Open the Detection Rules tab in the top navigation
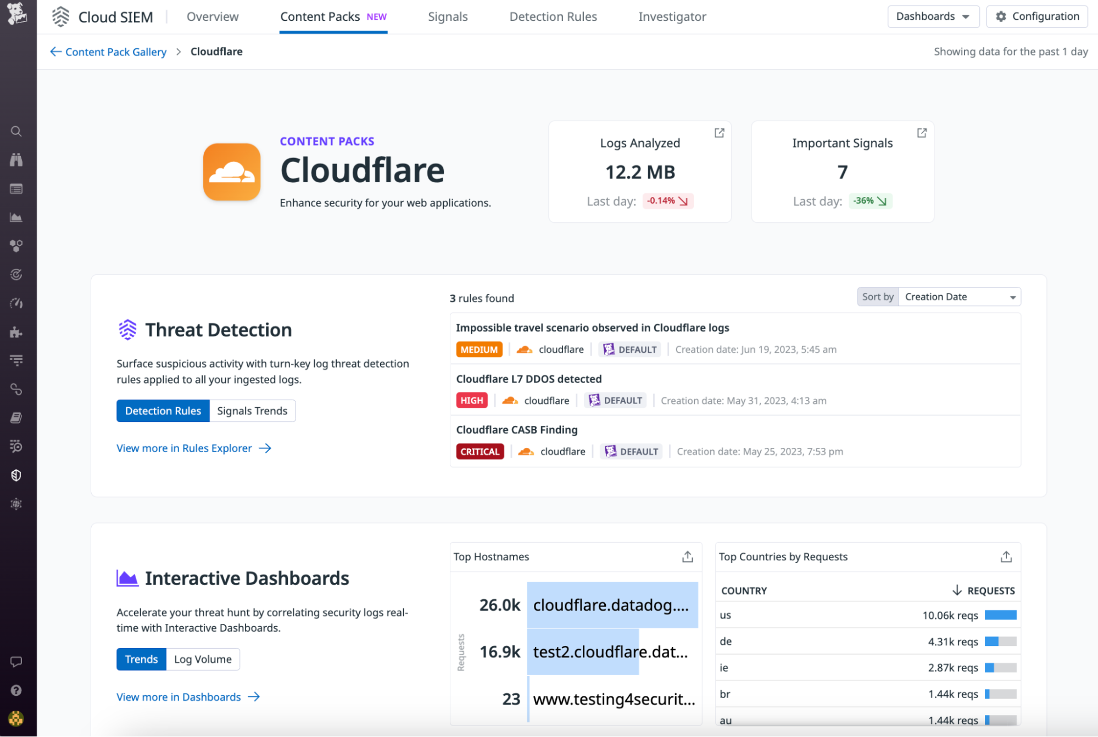Screen dimensions: 1098x737 553,16
